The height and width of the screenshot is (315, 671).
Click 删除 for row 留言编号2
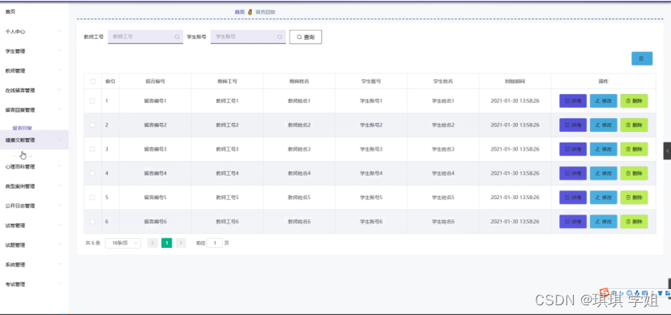(634, 126)
